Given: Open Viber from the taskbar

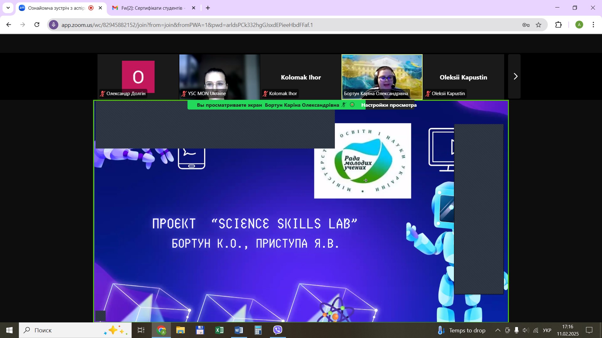Looking at the screenshot, I should [x=278, y=330].
